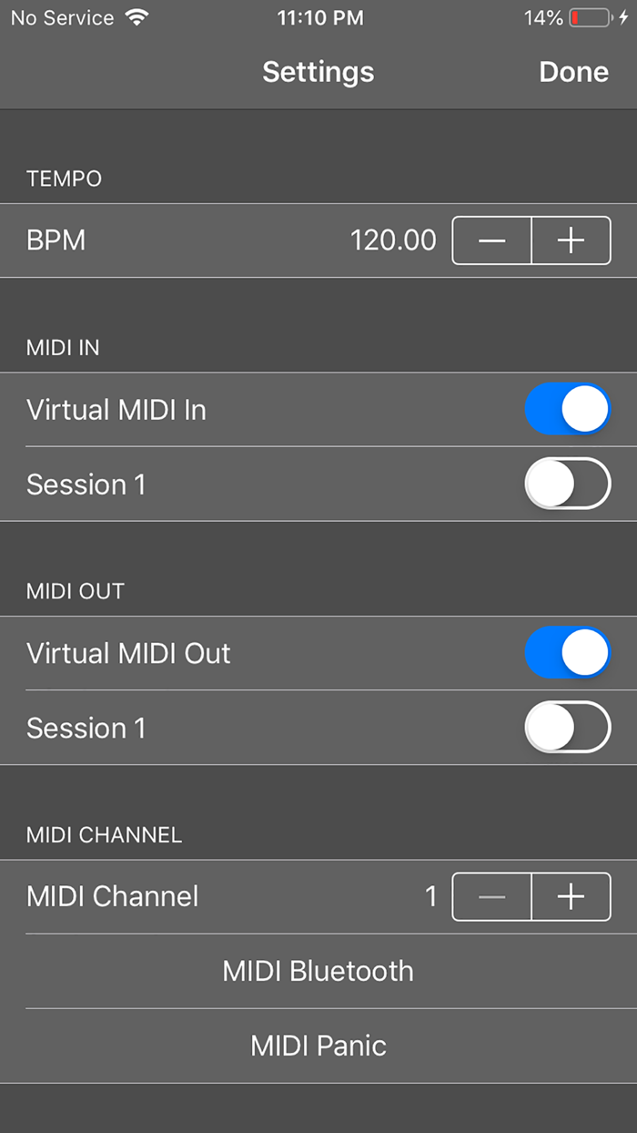The height and width of the screenshot is (1133, 637).
Task: Enable Session 1 under MIDI OUT
Action: click(x=567, y=728)
